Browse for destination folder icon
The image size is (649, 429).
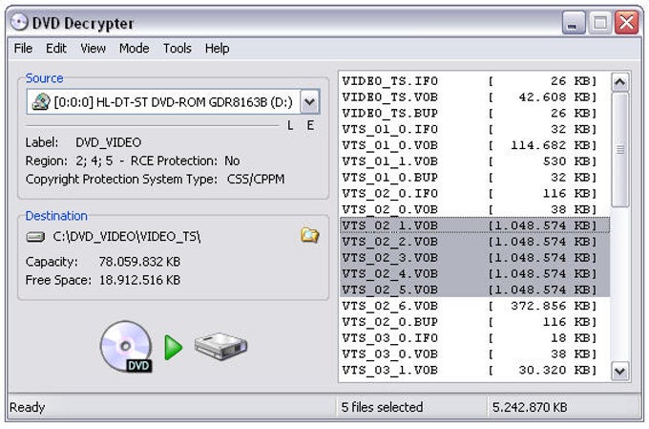pyautogui.click(x=309, y=235)
